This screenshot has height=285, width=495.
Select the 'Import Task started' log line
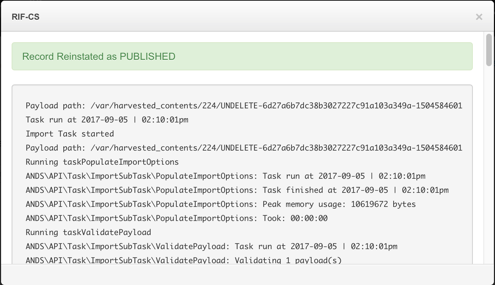pyautogui.click(x=70, y=134)
